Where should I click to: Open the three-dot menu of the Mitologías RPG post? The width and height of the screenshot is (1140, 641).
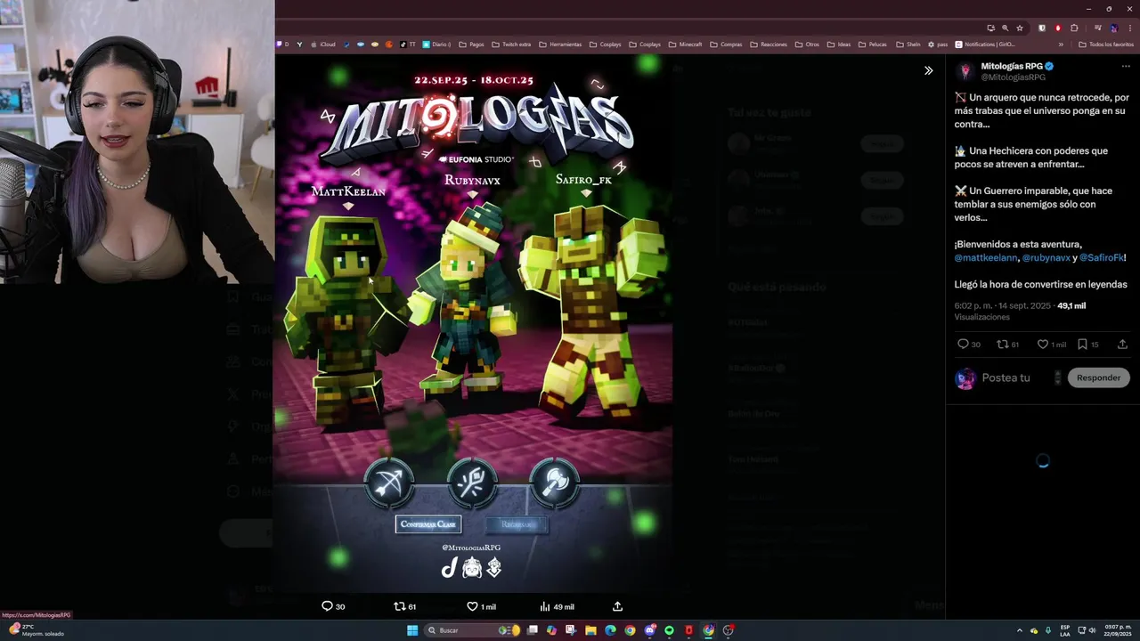(x=1126, y=67)
